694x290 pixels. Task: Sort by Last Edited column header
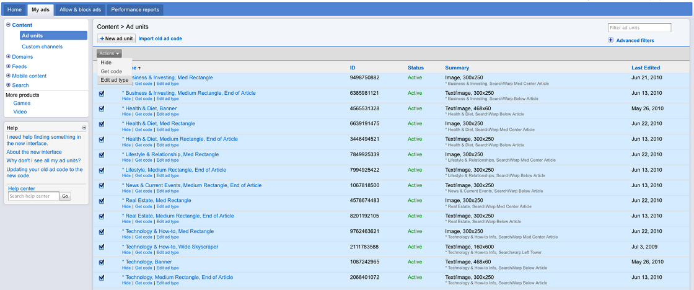[645, 68]
